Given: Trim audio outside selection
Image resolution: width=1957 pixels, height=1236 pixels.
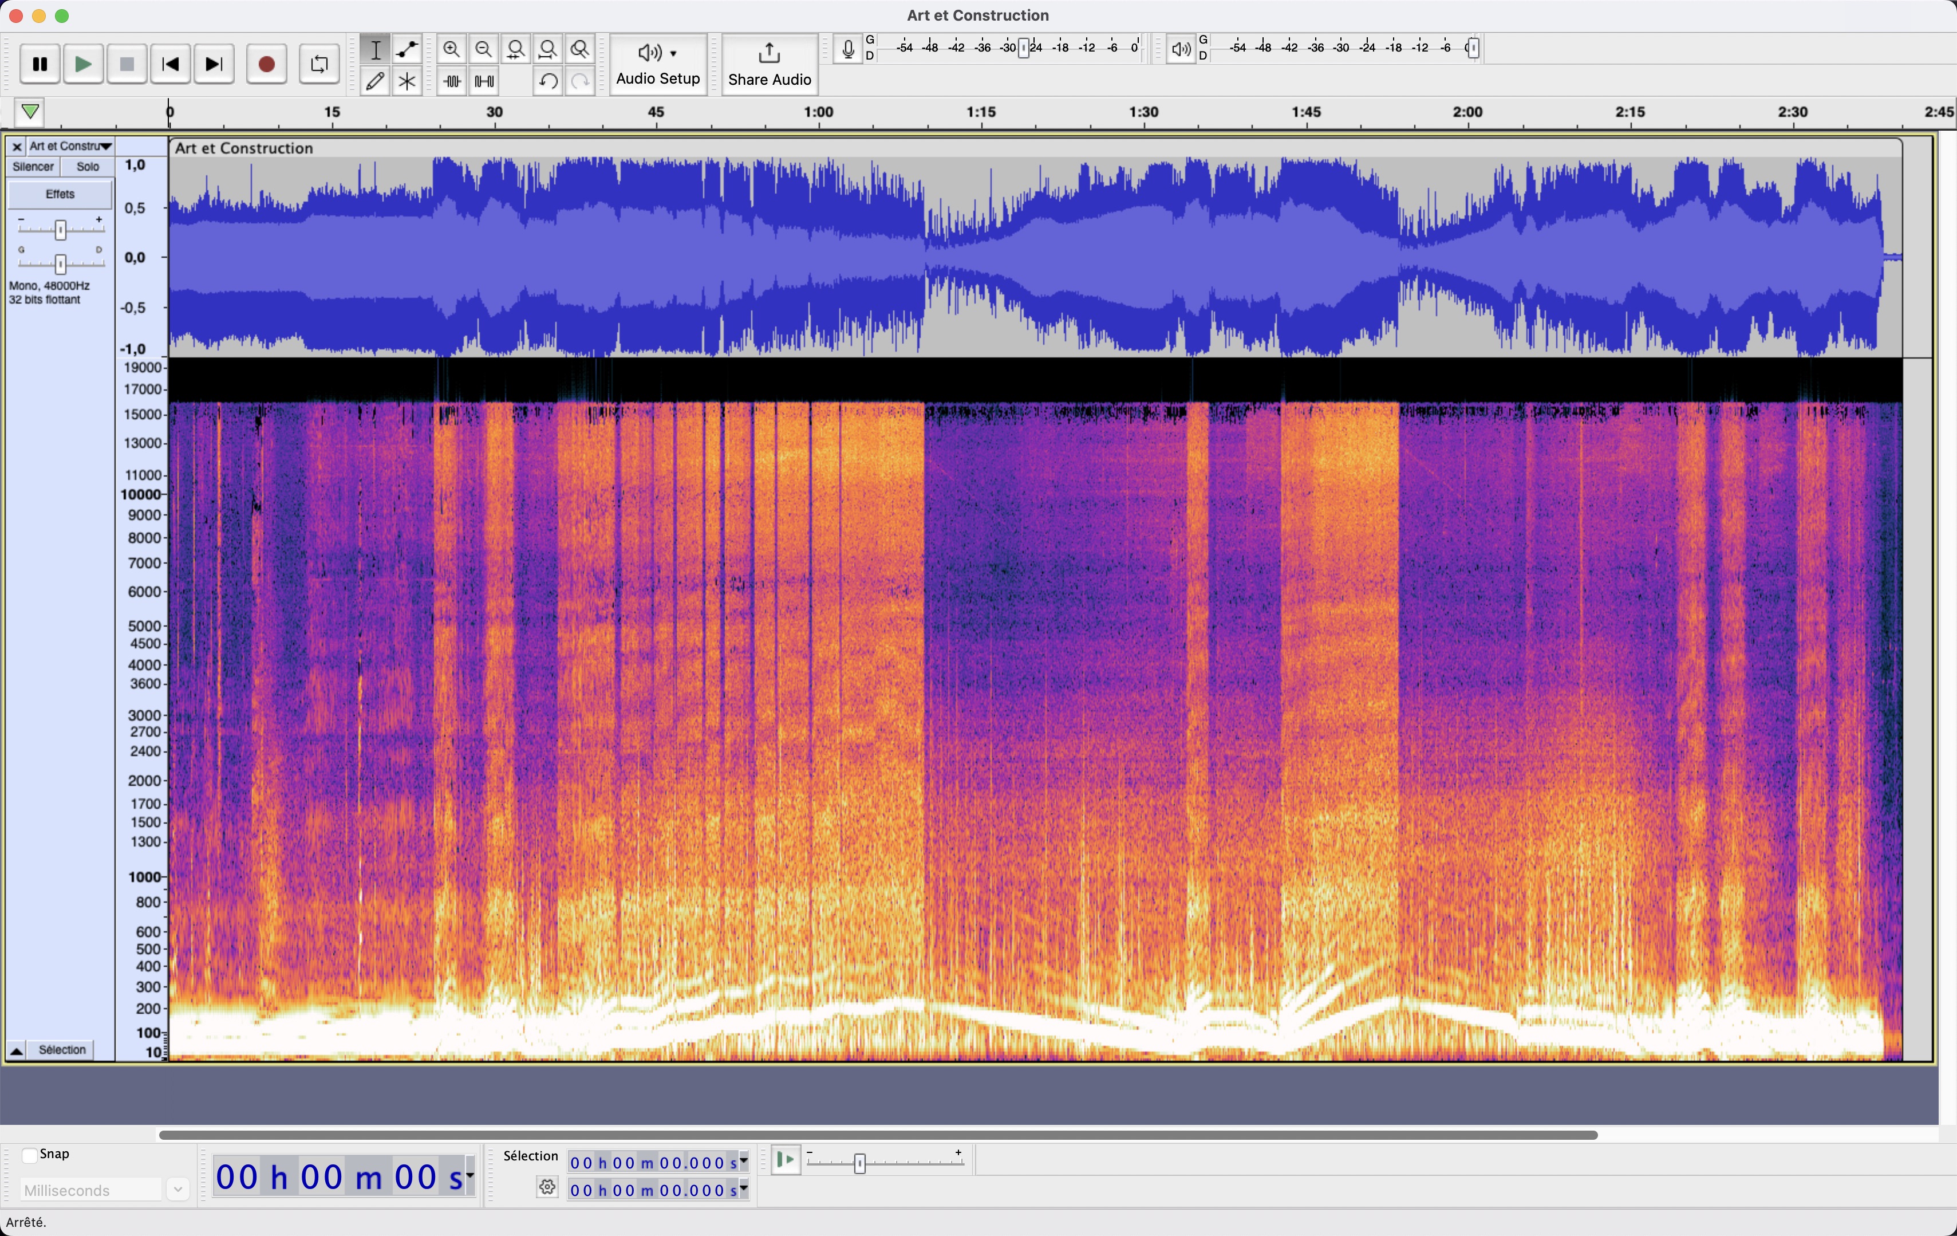Looking at the screenshot, I should 452,81.
